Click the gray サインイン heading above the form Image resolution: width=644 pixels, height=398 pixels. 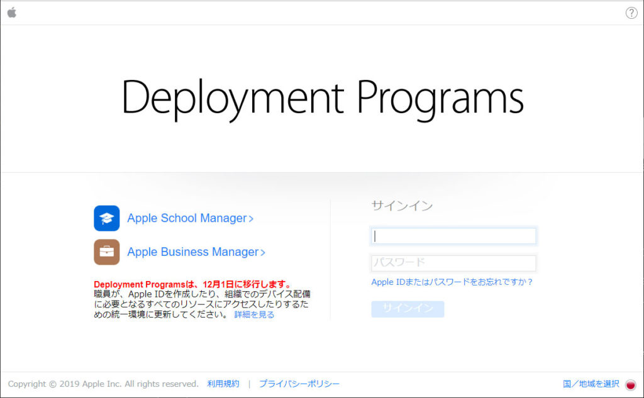pyautogui.click(x=402, y=206)
